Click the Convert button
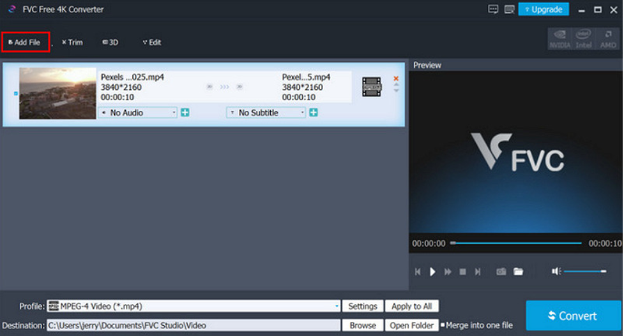The width and height of the screenshot is (624, 336). (573, 316)
